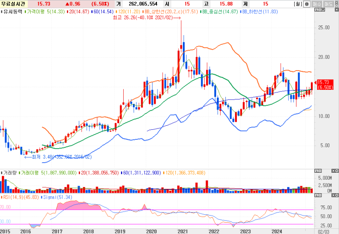
Task: Select 120(1,366,373,408) volume average legend
Action: (x=184, y=173)
